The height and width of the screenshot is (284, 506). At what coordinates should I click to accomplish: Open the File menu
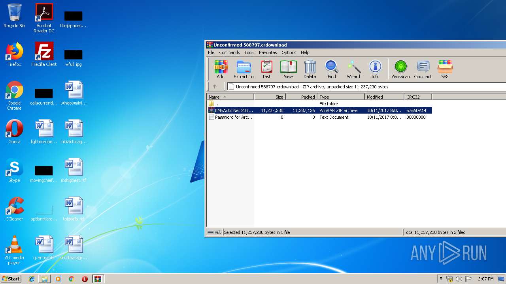click(x=211, y=52)
